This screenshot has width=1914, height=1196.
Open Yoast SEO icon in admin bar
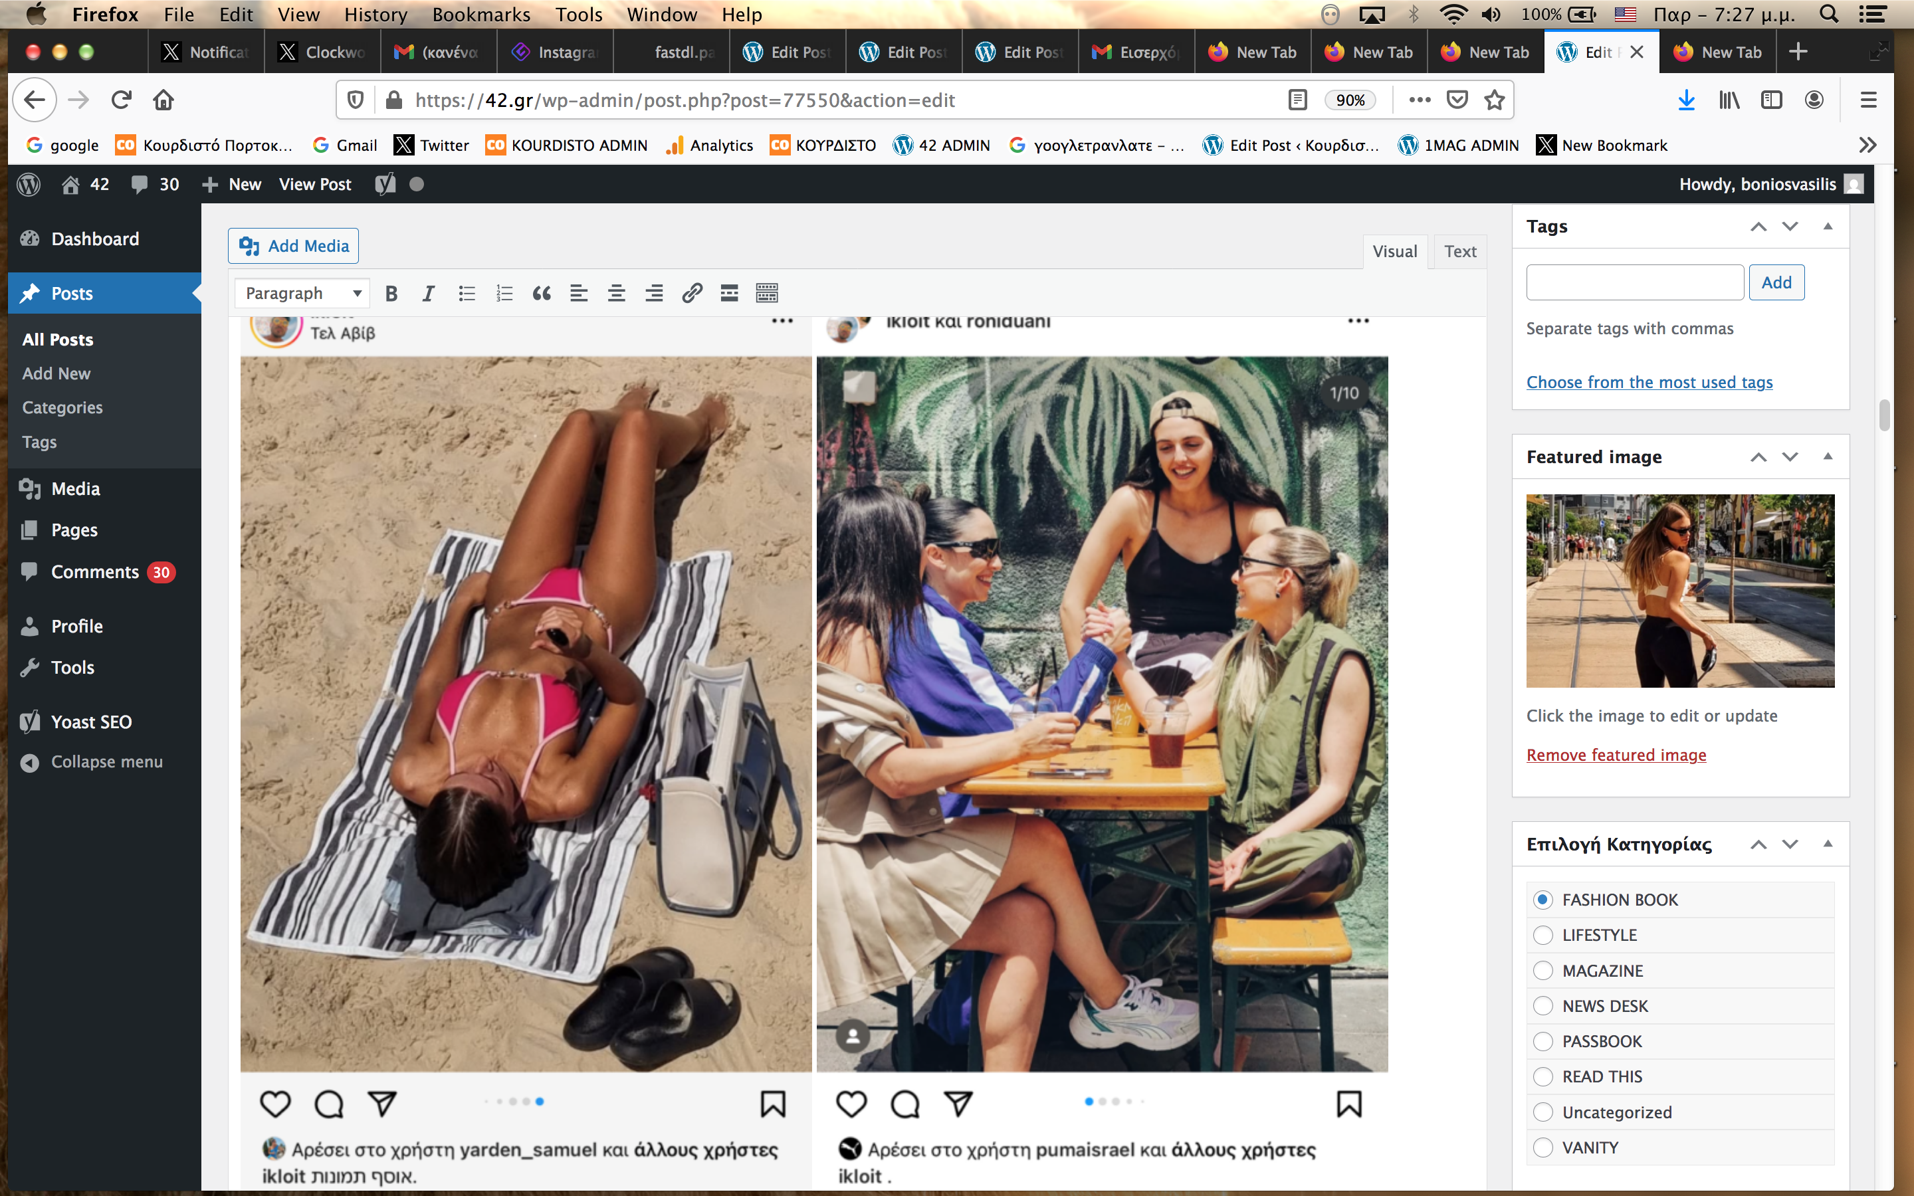click(x=385, y=184)
